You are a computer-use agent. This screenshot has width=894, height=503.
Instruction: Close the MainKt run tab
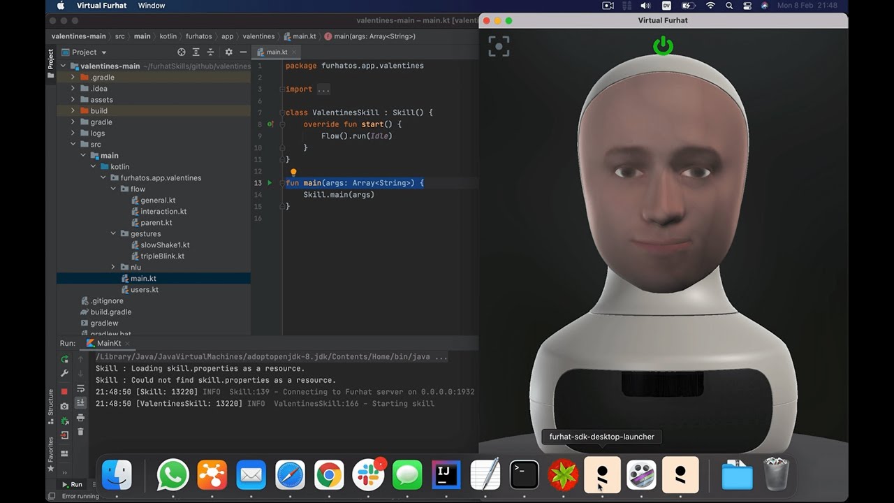129,344
